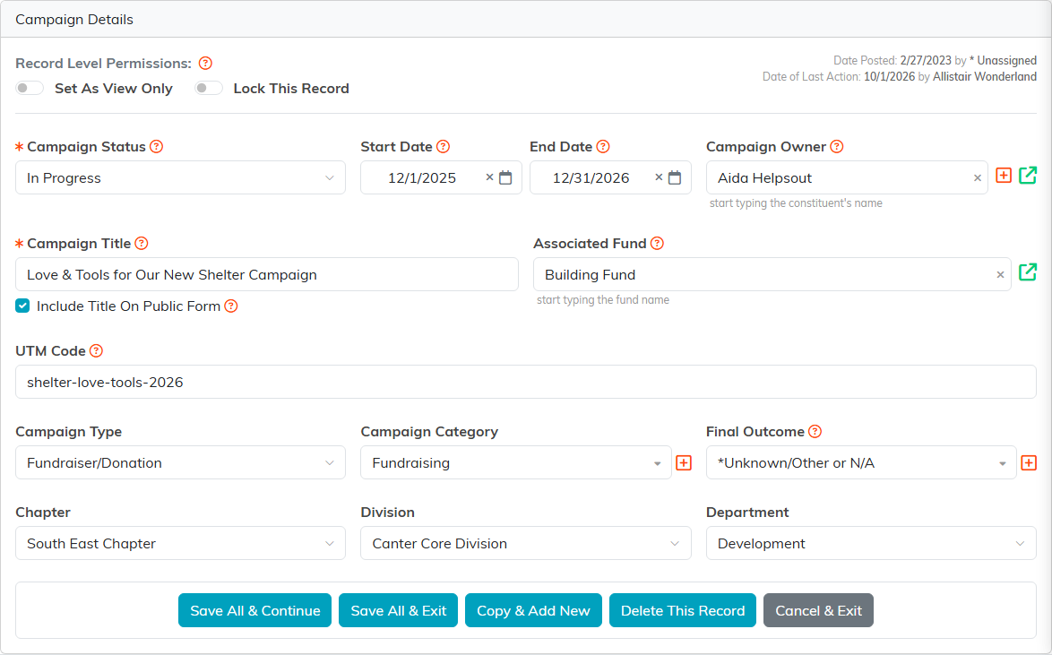Image resolution: width=1052 pixels, height=655 pixels.
Task: Add a new Campaign Owner constituent
Action: tap(1004, 175)
